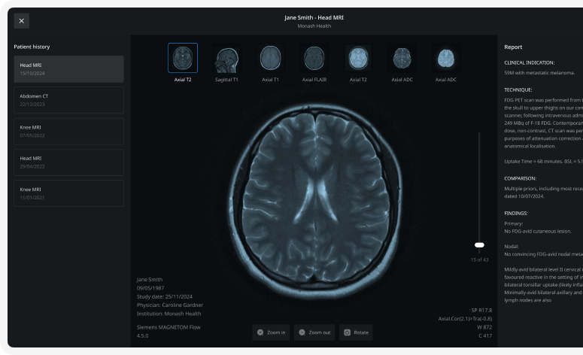Open the last Axial ADC thumbnail

point(446,57)
